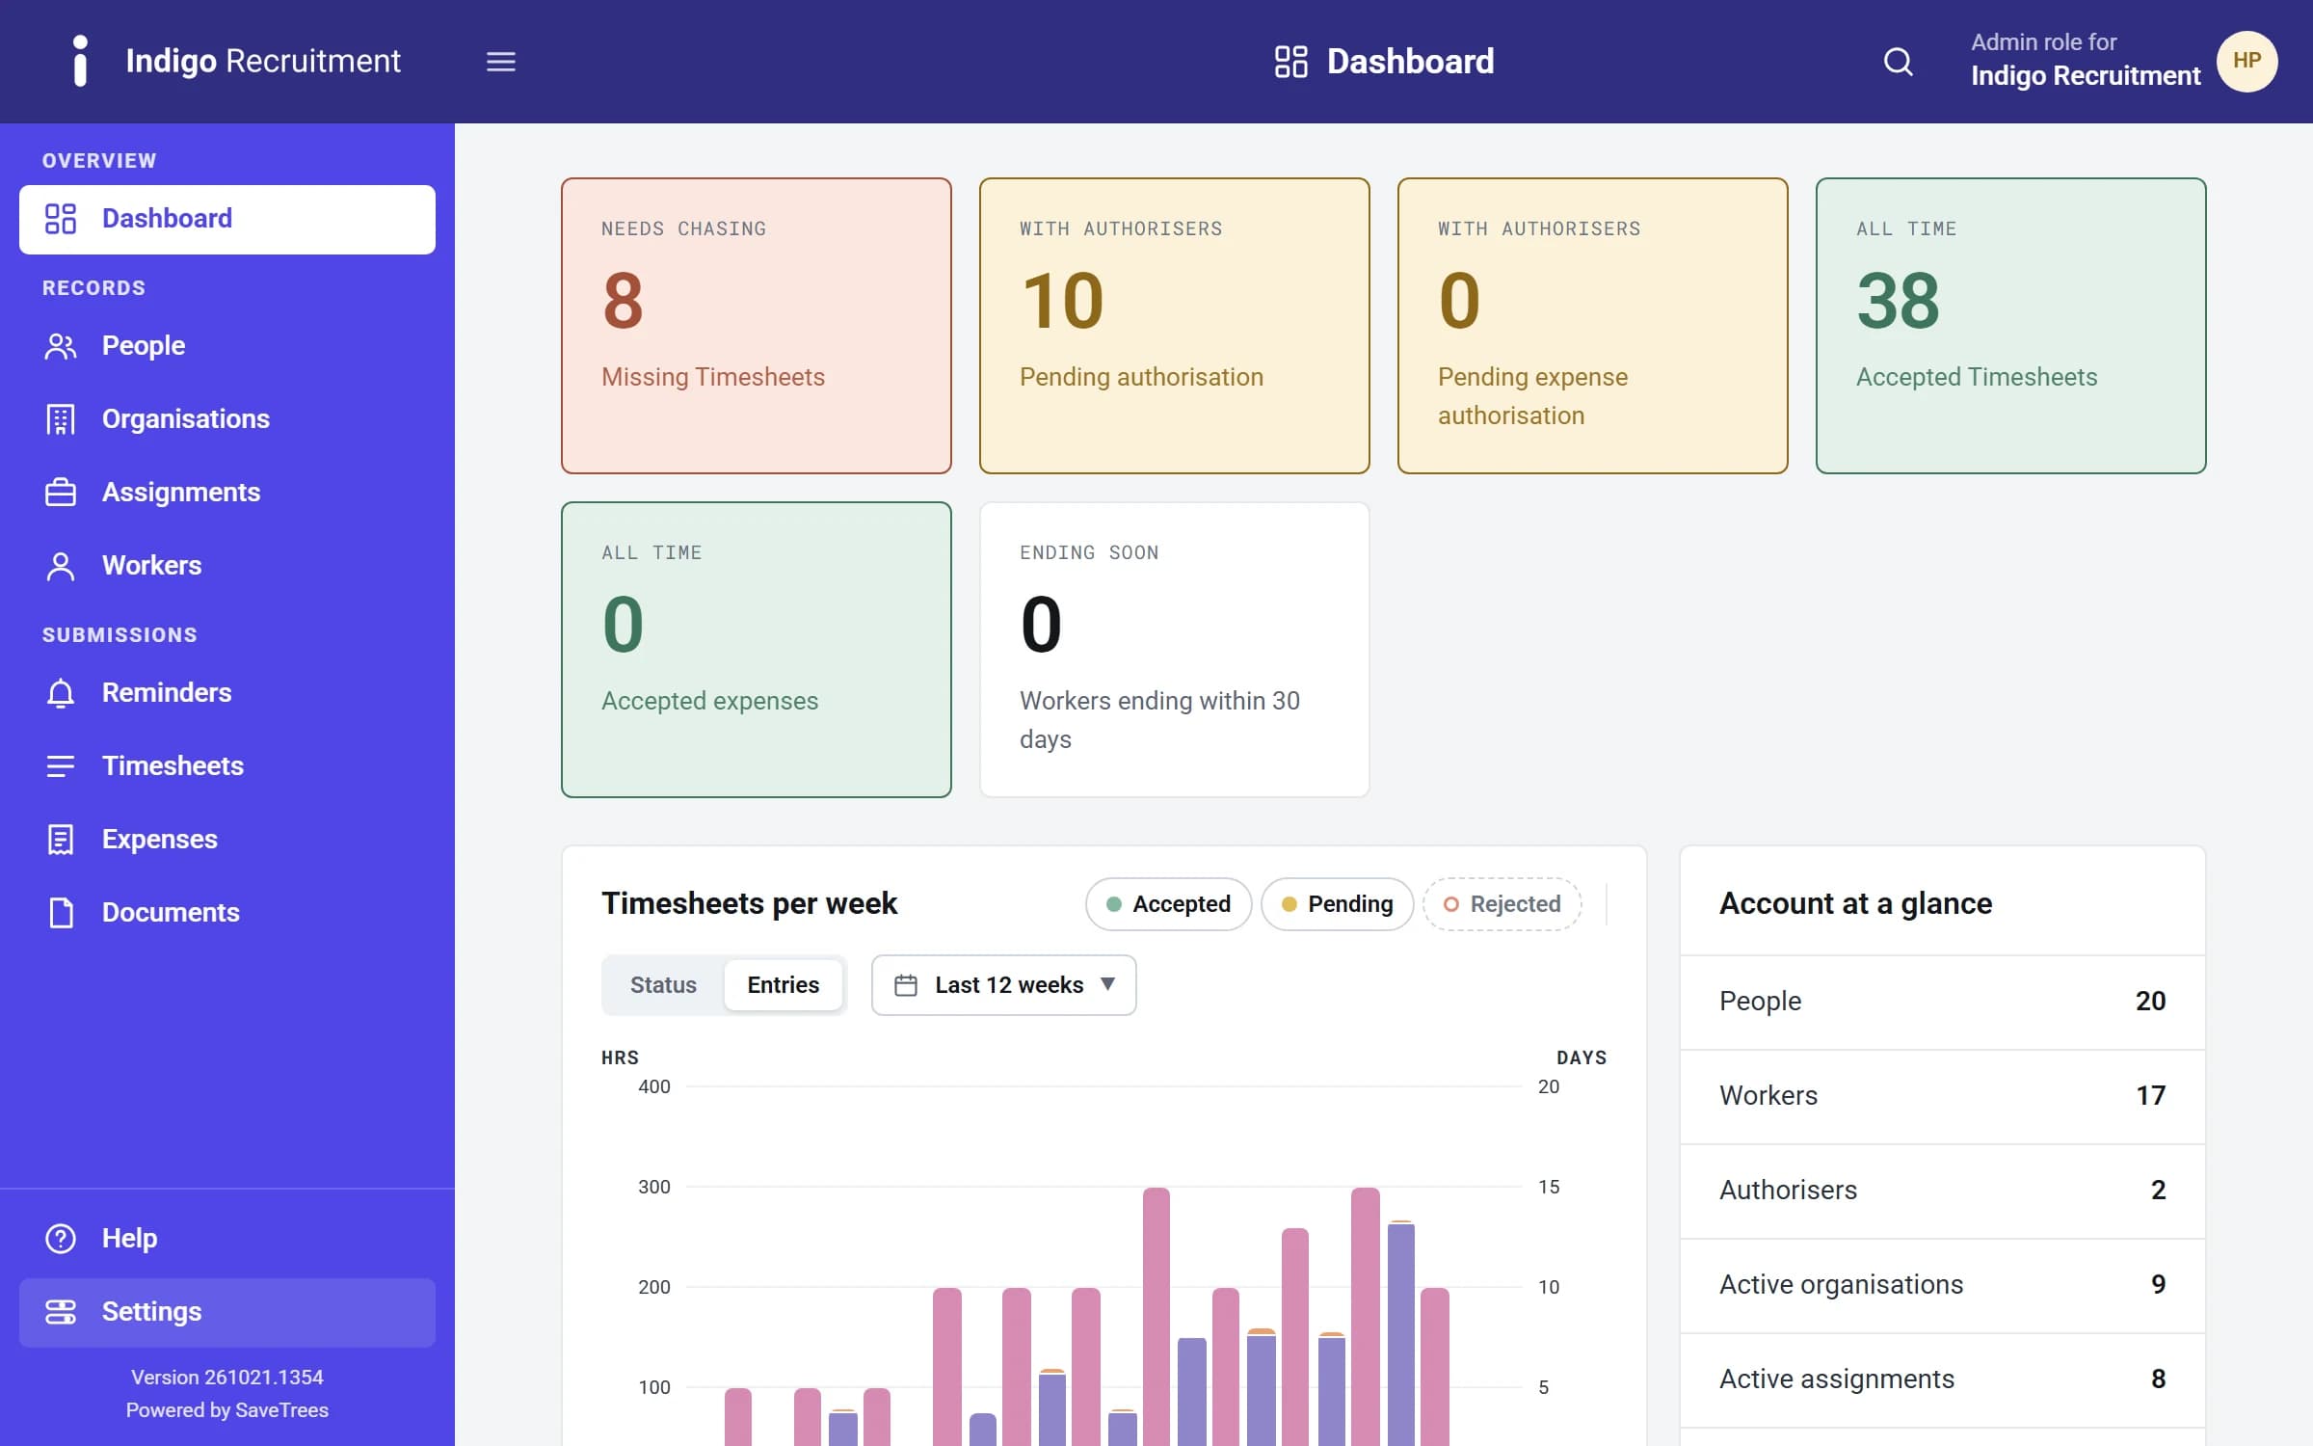Screen dimensions: 2313x1446
Task: Click the yellow Pending legend dot
Action: pos(1289,904)
